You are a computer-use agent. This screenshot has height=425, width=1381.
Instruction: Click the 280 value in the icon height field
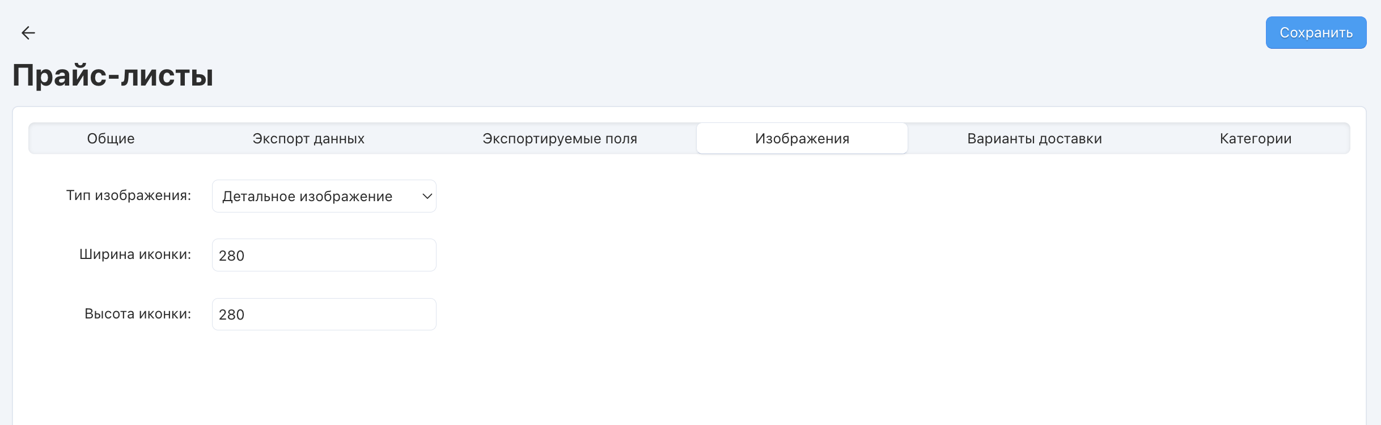[x=231, y=314]
